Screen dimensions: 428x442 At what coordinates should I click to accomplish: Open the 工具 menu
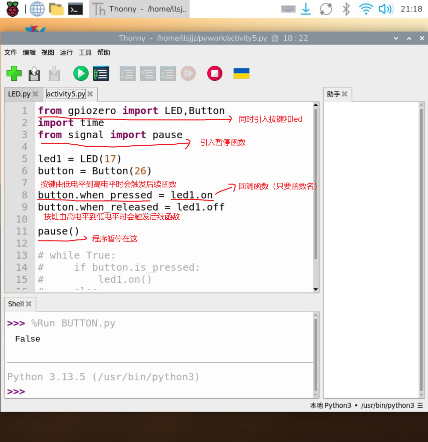tap(85, 52)
